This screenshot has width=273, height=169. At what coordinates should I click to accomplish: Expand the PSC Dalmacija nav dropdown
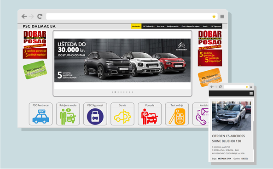point(149,26)
